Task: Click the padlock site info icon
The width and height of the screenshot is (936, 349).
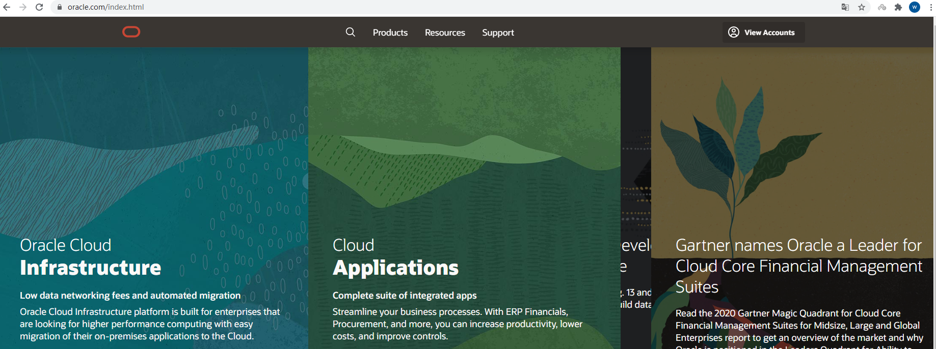Action: 60,7
